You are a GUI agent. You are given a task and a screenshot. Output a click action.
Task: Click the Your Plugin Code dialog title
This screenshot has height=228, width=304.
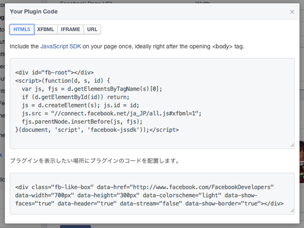(34, 12)
